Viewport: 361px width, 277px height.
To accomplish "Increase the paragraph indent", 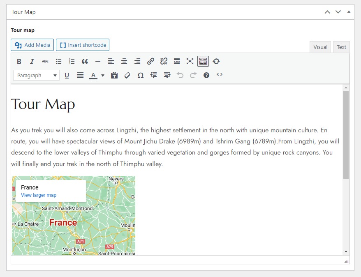I will [167, 76].
